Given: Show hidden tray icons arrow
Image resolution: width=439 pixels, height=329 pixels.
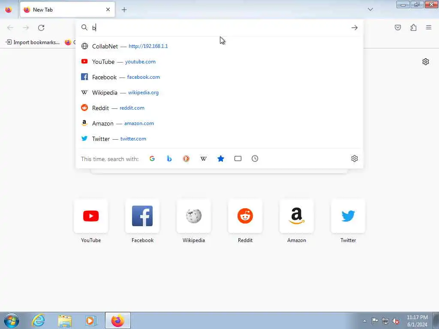Looking at the screenshot, I should pos(364,321).
